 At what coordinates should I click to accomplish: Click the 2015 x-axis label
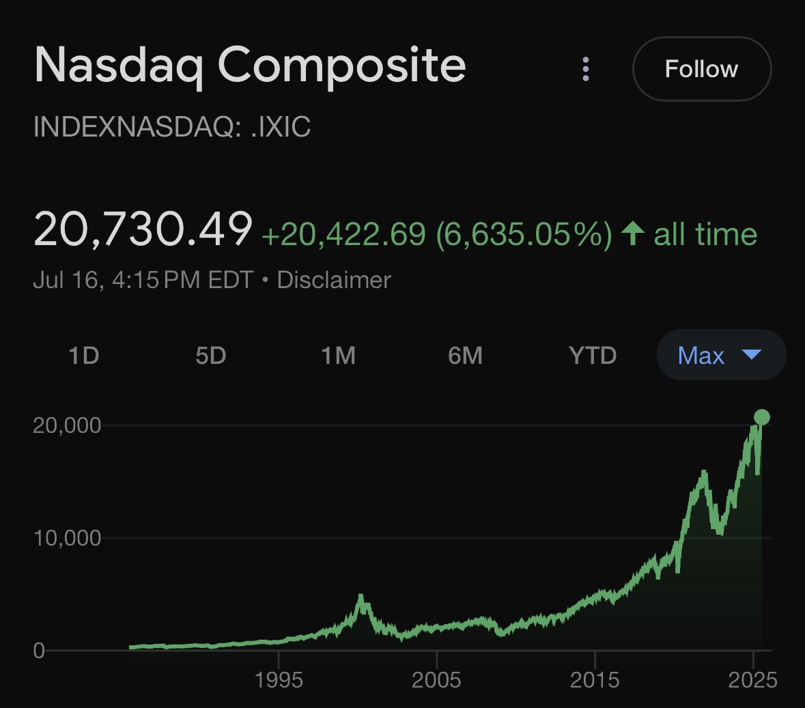(x=595, y=680)
